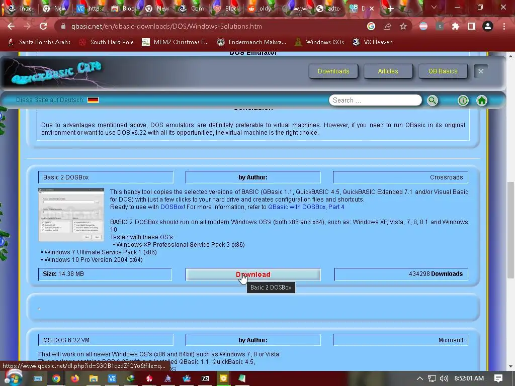Show hidden system tray icons
Viewport: 515px width, 386px height.
(x=420, y=378)
